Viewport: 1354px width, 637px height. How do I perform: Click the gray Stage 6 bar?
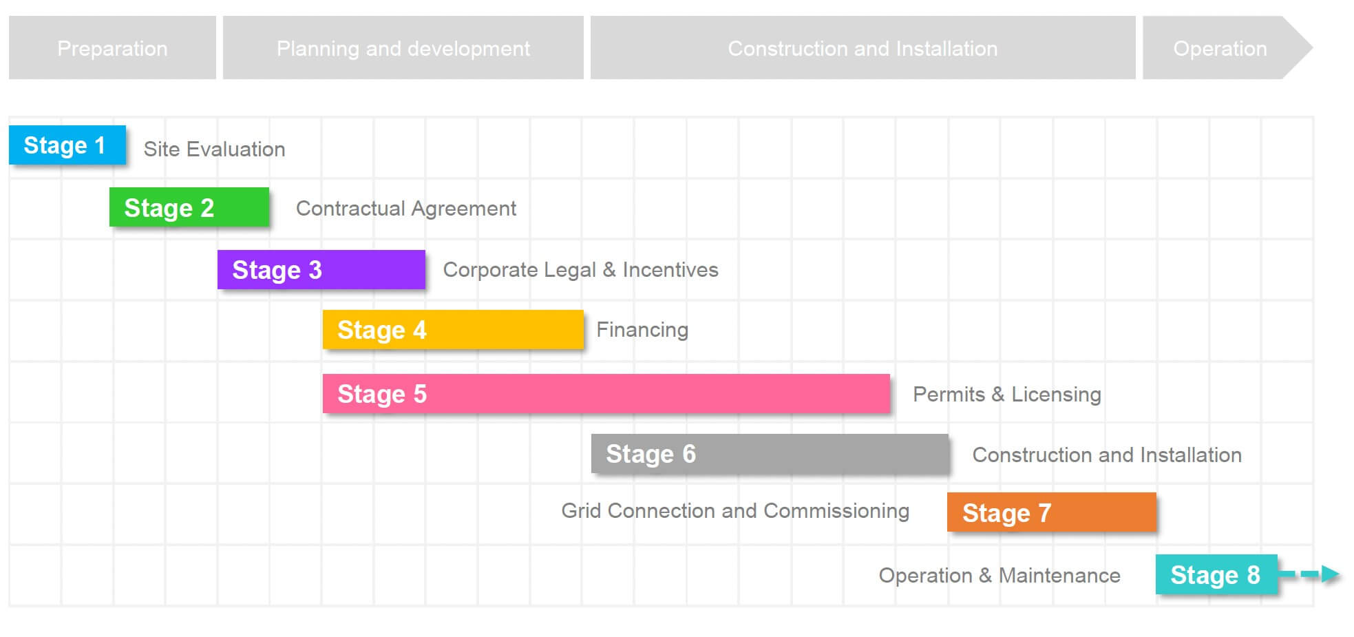[x=769, y=454]
